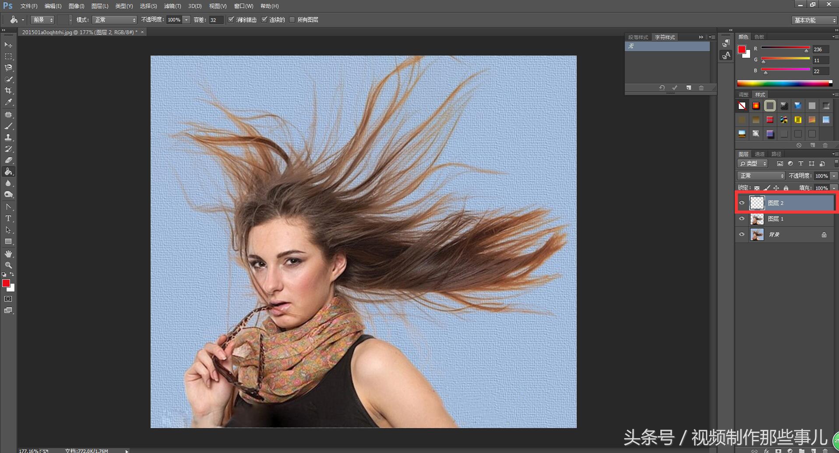Enable the 所有图层 checkbox
839x453 pixels.
pos(292,20)
